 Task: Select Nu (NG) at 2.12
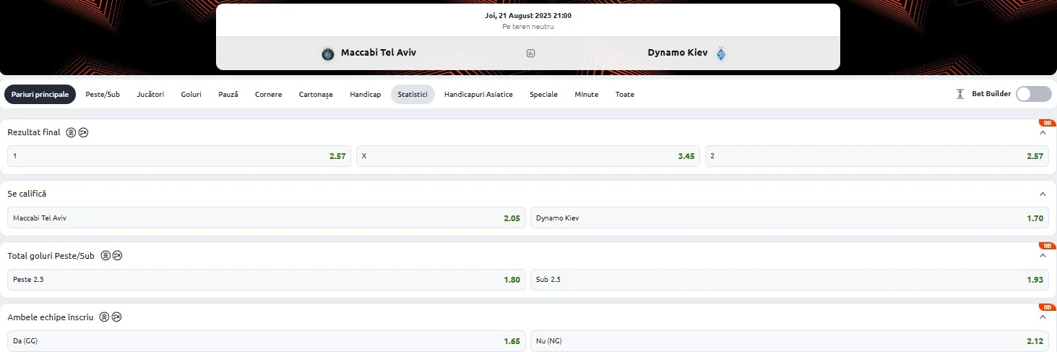click(x=790, y=340)
